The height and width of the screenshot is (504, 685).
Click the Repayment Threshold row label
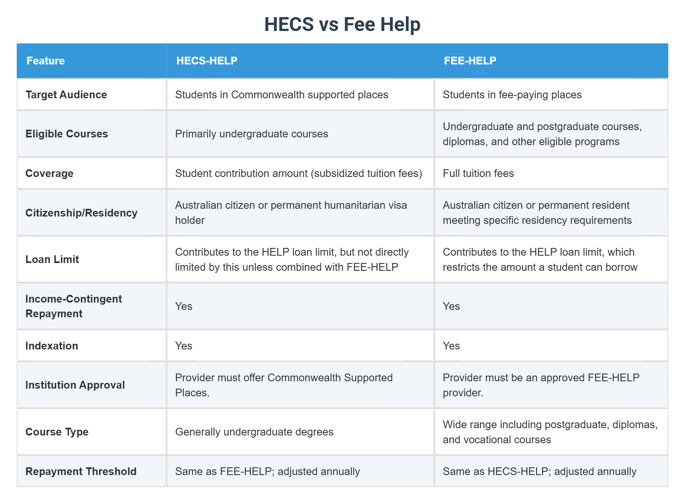pos(81,471)
